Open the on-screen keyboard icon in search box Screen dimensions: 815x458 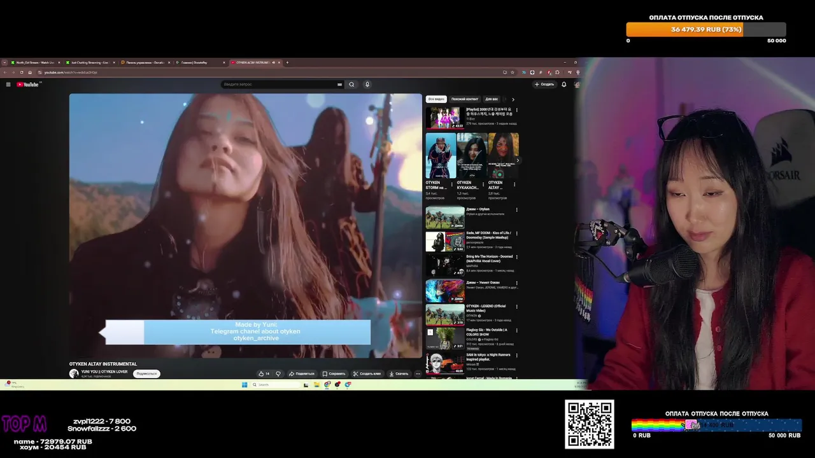[x=340, y=84]
